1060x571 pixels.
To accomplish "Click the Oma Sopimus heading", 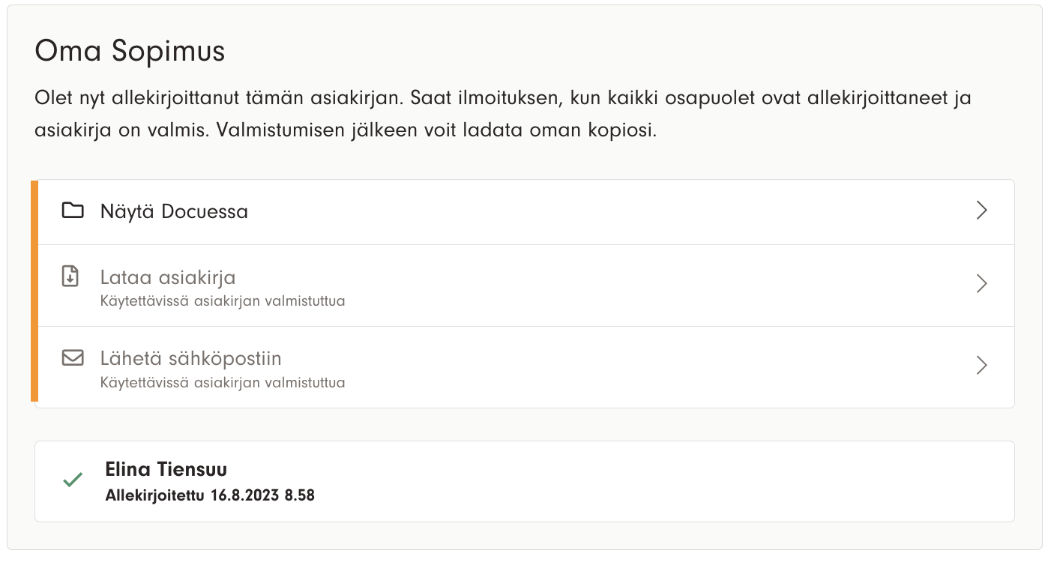I will (130, 52).
